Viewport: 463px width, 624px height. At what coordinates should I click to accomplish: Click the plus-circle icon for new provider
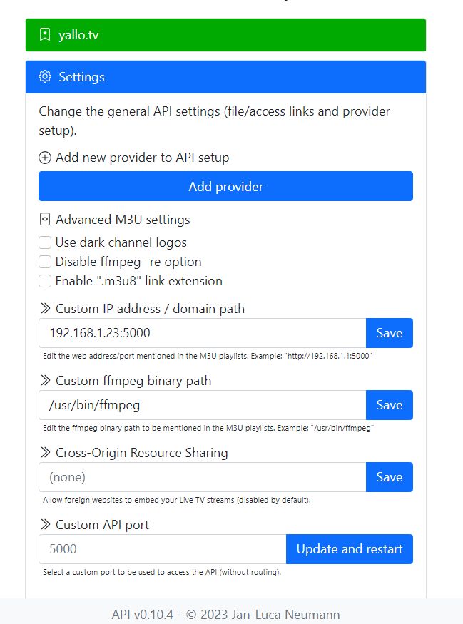[x=45, y=158]
